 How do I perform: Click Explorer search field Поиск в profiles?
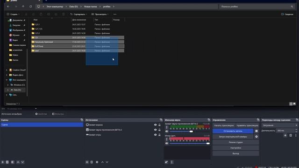click(x=256, y=7)
